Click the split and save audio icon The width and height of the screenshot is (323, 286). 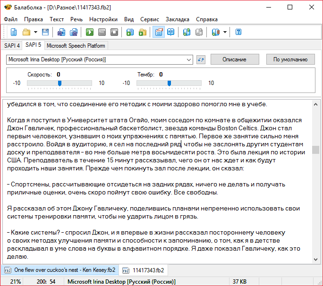pyautogui.click(x=74, y=32)
